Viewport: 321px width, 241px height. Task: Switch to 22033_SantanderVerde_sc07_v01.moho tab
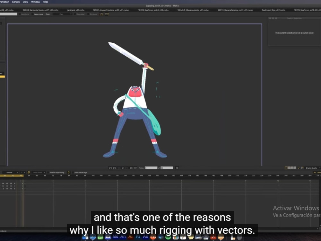click(x=40, y=10)
